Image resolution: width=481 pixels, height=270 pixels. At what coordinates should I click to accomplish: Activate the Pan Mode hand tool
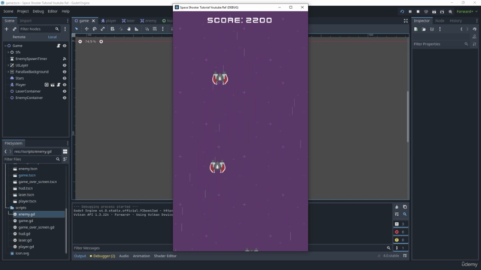(x=129, y=28)
